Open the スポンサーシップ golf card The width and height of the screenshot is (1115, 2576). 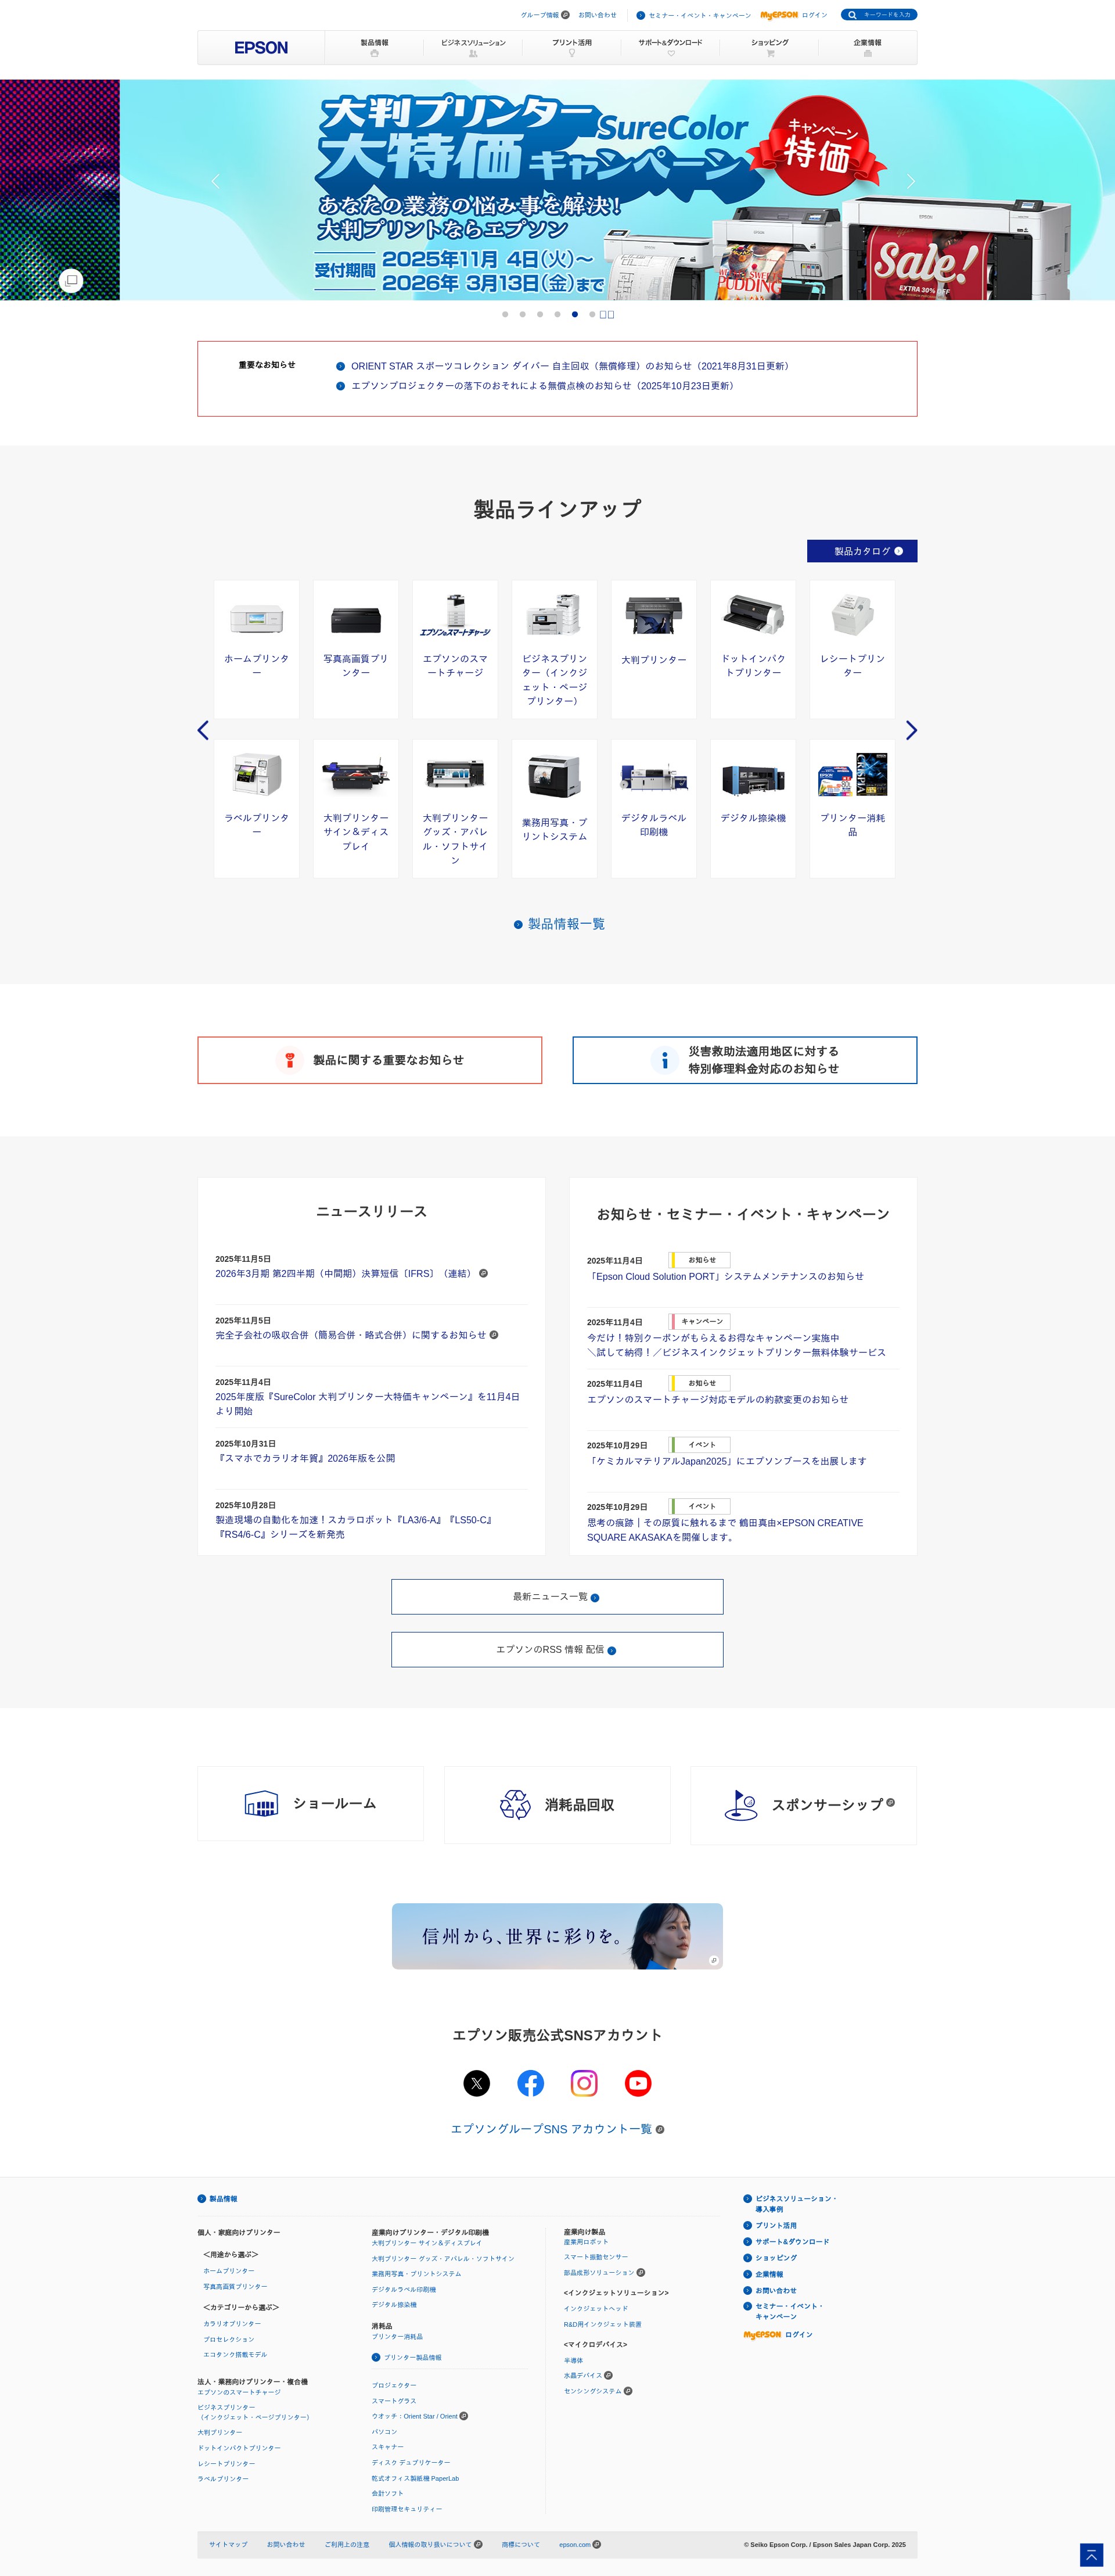803,1805
